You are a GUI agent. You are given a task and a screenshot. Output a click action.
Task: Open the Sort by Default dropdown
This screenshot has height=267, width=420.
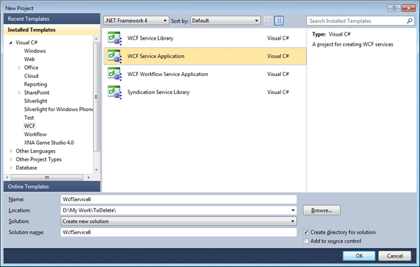click(x=225, y=21)
